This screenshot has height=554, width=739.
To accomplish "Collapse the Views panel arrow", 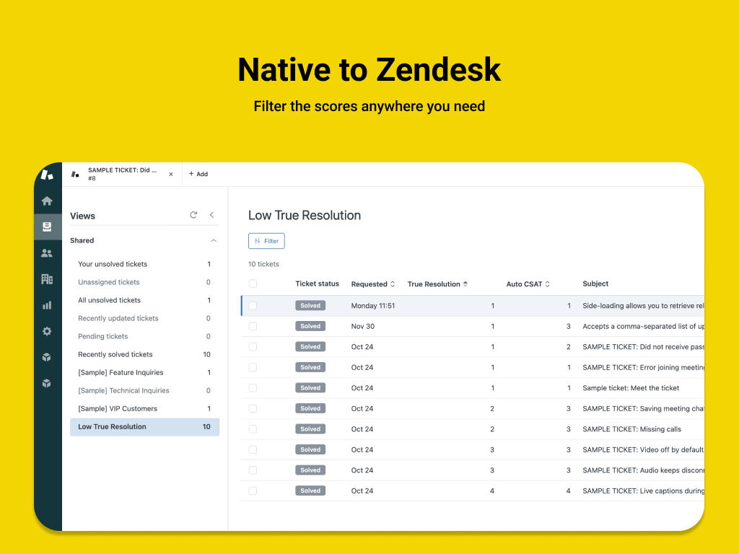I will click(211, 215).
